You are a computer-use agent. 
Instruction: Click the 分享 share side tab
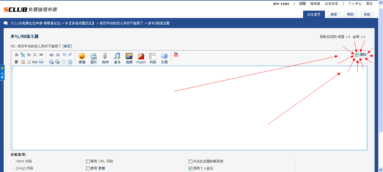tap(2, 73)
